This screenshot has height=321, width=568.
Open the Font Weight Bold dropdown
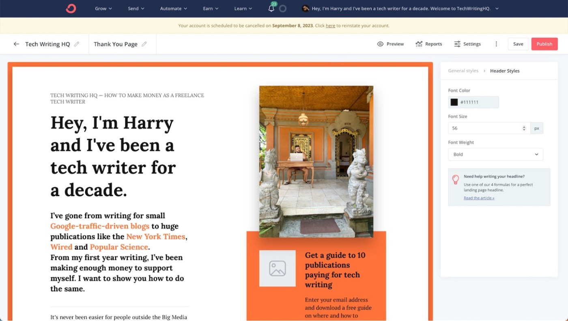pyautogui.click(x=495, y=154)
